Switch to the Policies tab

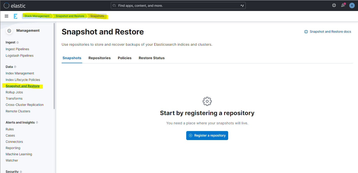[x=125, y=58]
